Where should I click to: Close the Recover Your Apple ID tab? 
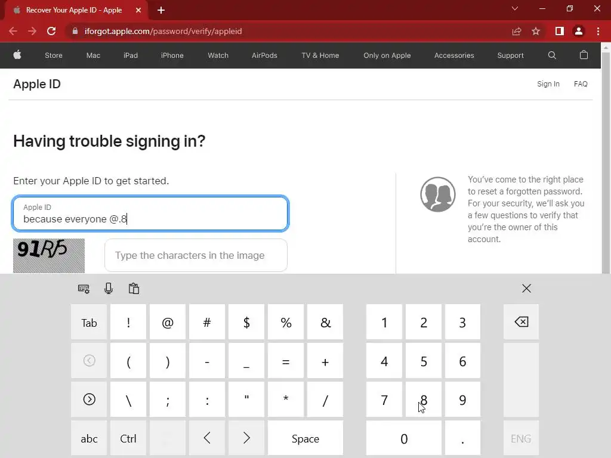click(138, 10)
